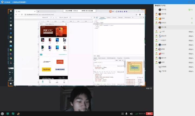Click the Windows Start button in shared screen
195x116 pixels.
pyautogui.click(x=11, y=11)
